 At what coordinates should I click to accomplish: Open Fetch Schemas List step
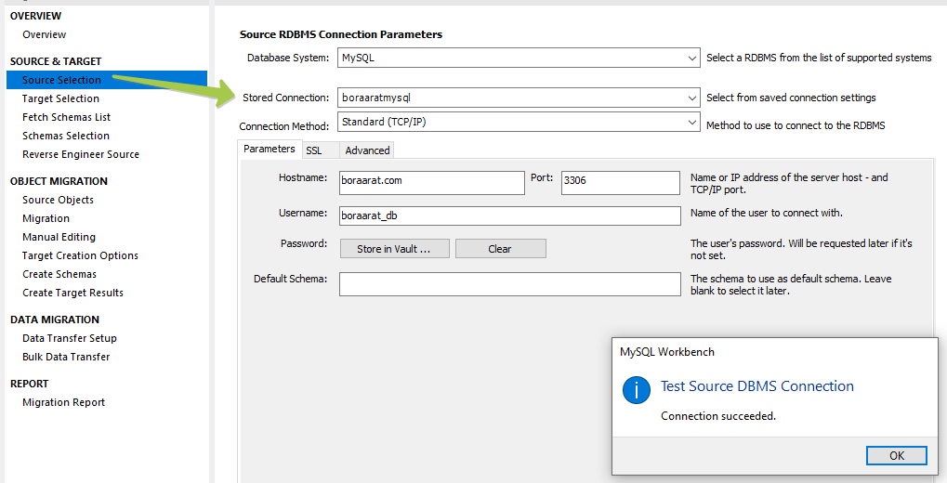66,117
